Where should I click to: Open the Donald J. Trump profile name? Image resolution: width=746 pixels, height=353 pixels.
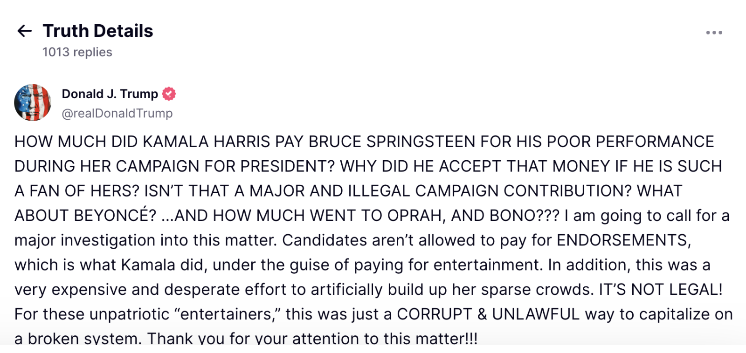pos(110,94)
